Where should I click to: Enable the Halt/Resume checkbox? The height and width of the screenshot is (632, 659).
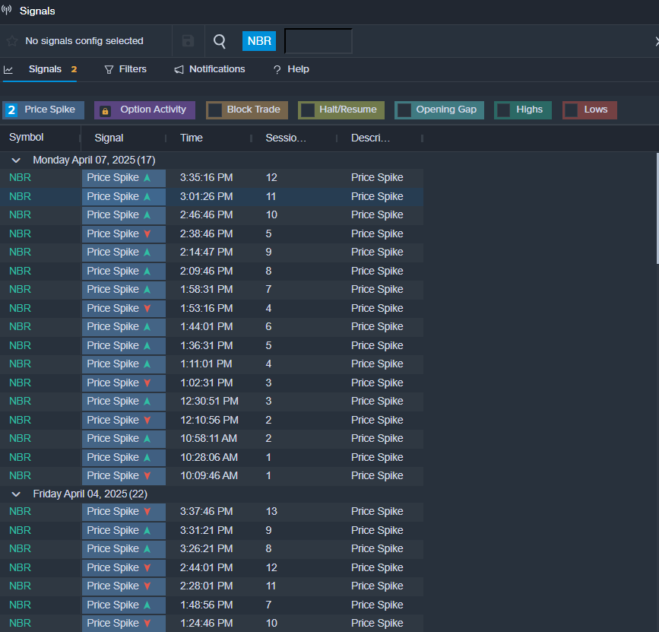(307, 110)
